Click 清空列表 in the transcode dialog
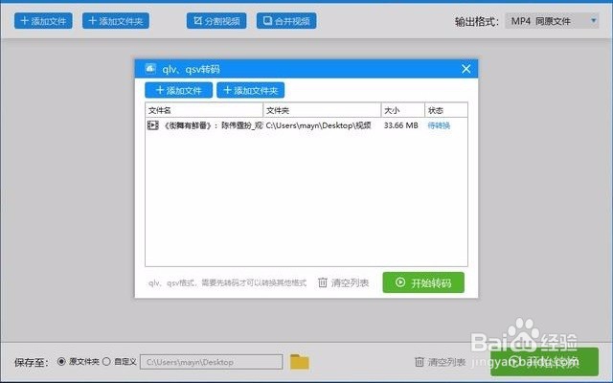Viewport: 613px width, 383px height. (343, 282)
